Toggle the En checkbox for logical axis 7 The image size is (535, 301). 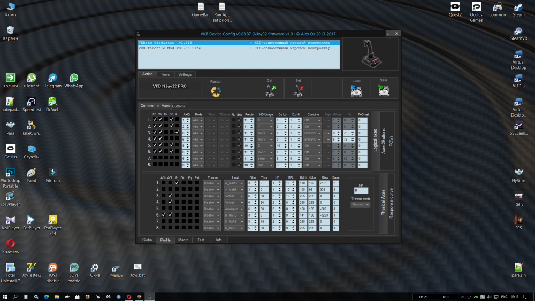click(155, 158)
